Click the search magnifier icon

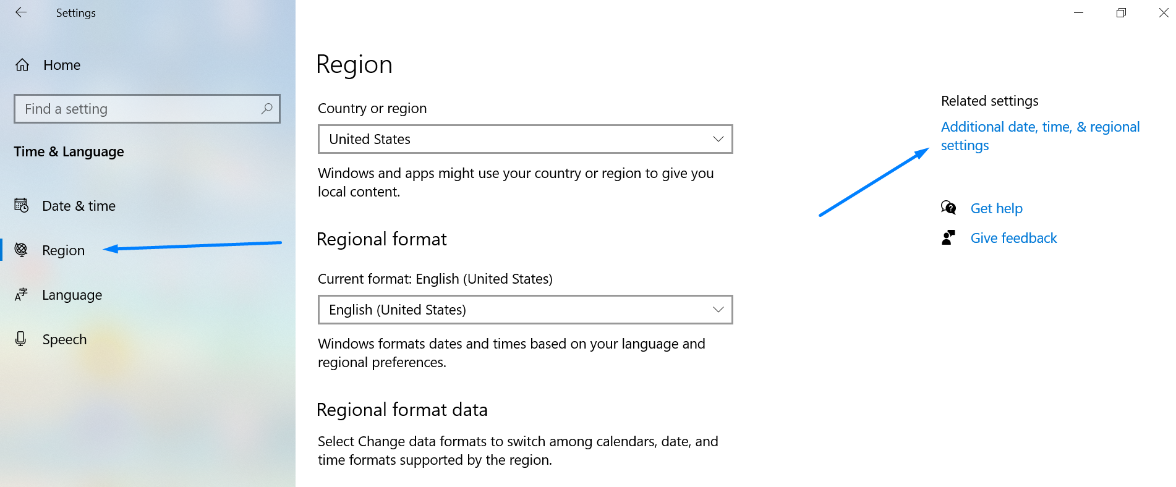point(266,109)
